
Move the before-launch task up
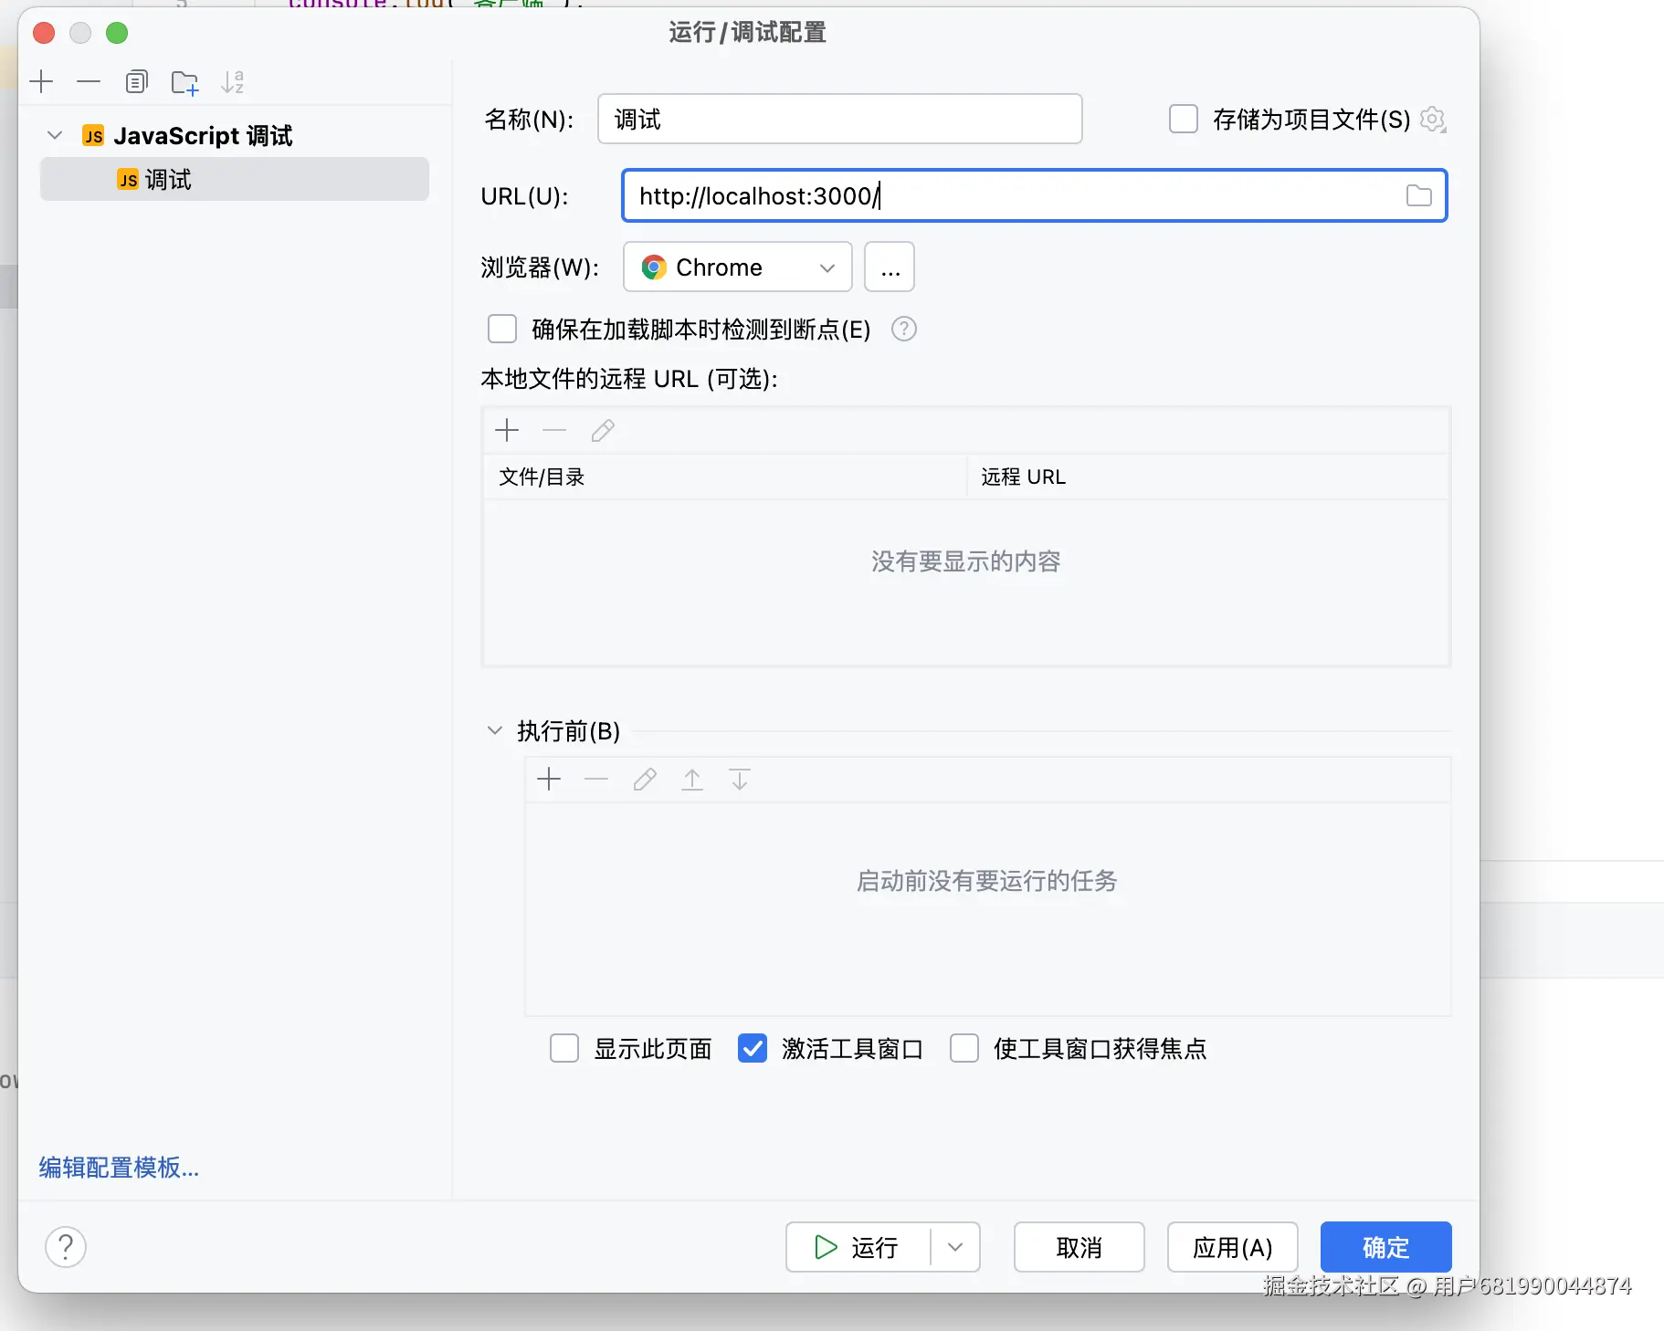[692, 779]
